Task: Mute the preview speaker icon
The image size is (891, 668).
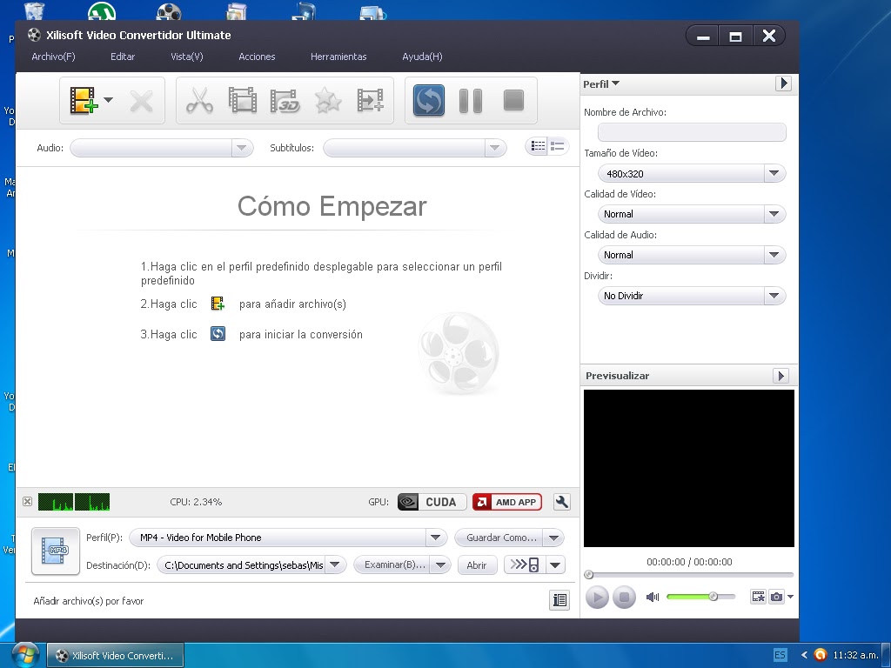Action: [653, 597]
